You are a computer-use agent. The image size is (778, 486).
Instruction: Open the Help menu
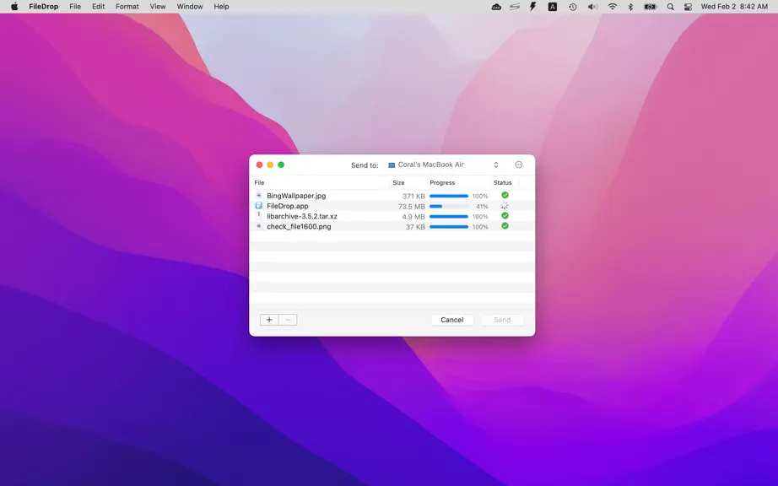(221, 7)
